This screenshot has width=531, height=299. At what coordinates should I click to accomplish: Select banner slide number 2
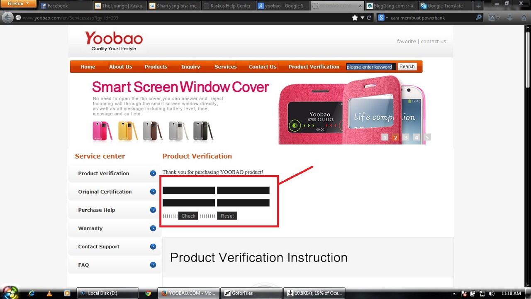(395, 137)
